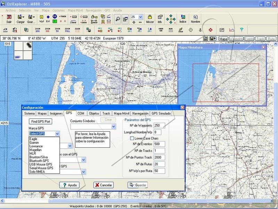Click the teal funnel filter icon
The image size is (278, 209).
[x=242, y=30]
